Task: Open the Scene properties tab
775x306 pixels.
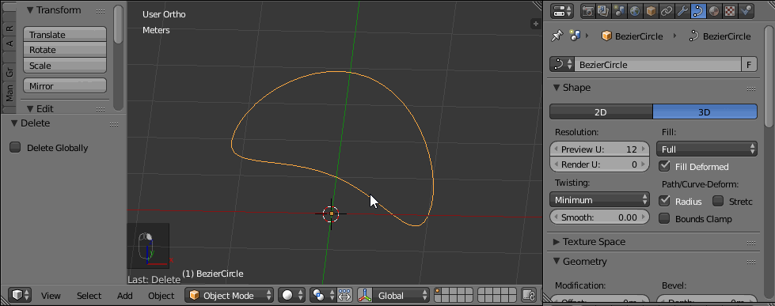Action: [x=618, y=11]
